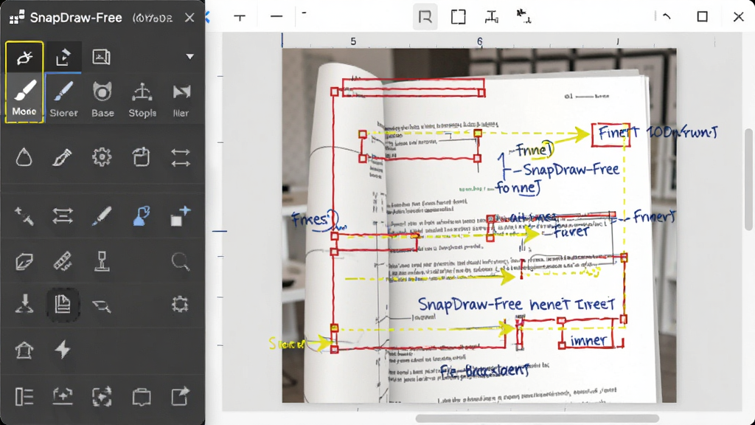Click the screen rectangle icon in bottom row

pos(141,396)
